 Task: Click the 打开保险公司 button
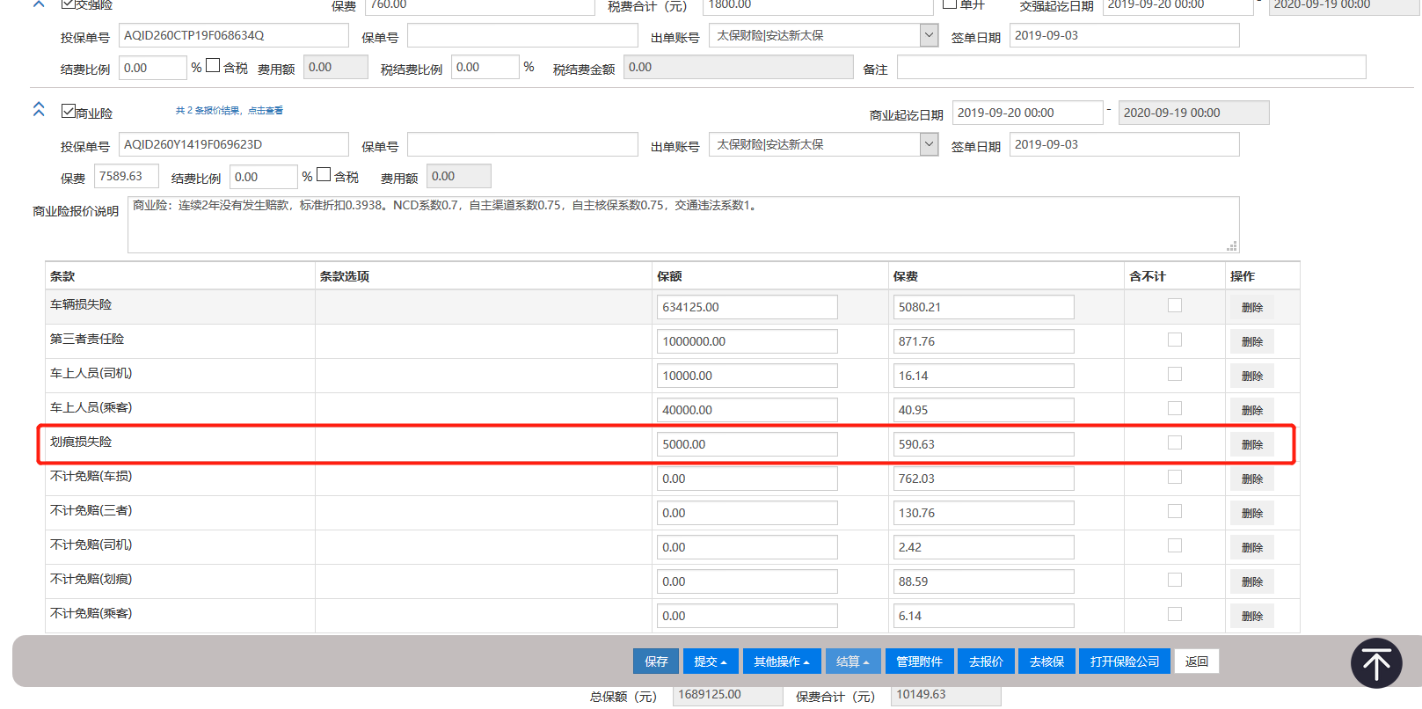(x=1124, y=661)
